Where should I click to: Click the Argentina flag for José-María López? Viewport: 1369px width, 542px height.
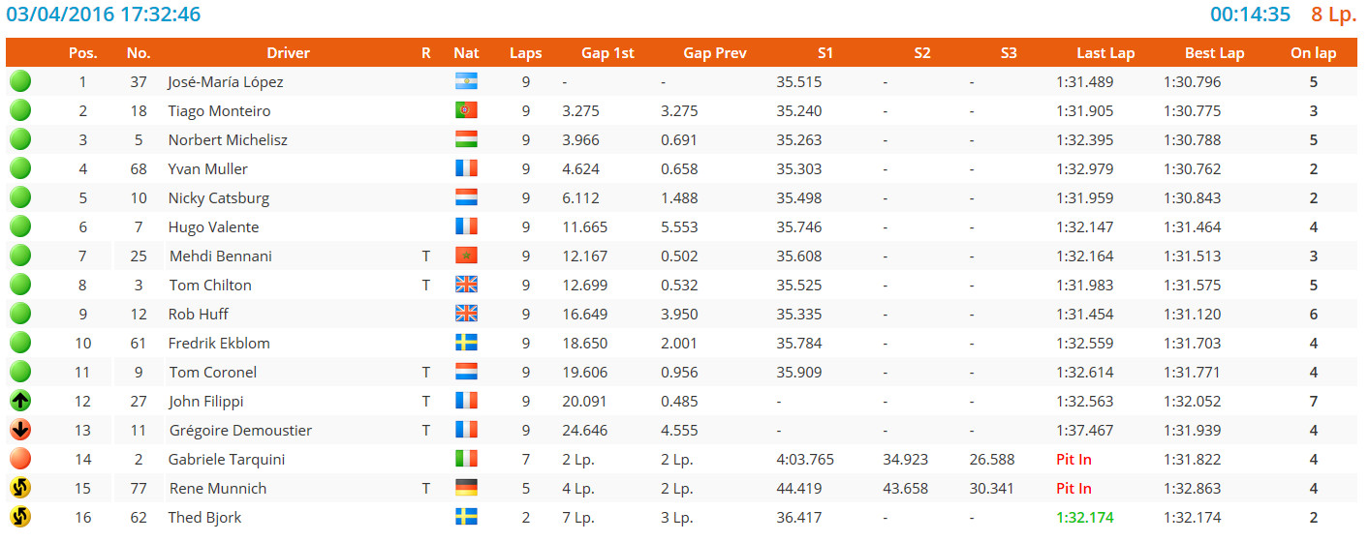[x=466, y=81]
